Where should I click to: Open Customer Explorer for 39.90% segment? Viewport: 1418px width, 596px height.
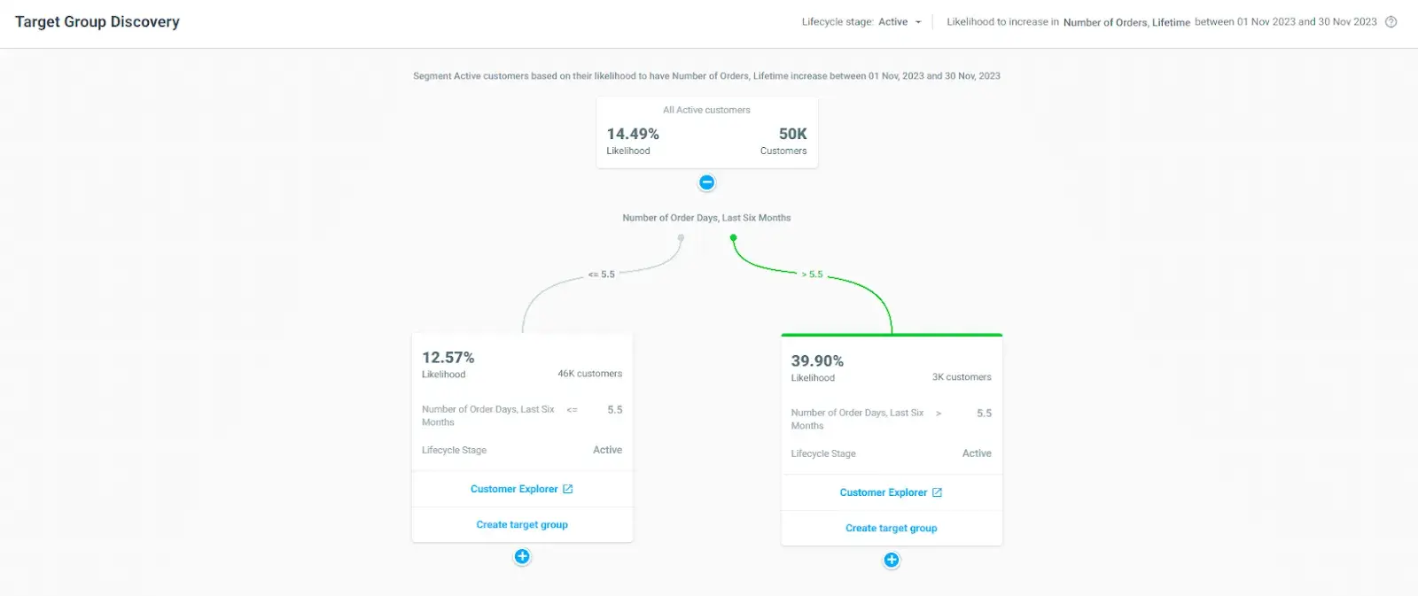[883, 492]
